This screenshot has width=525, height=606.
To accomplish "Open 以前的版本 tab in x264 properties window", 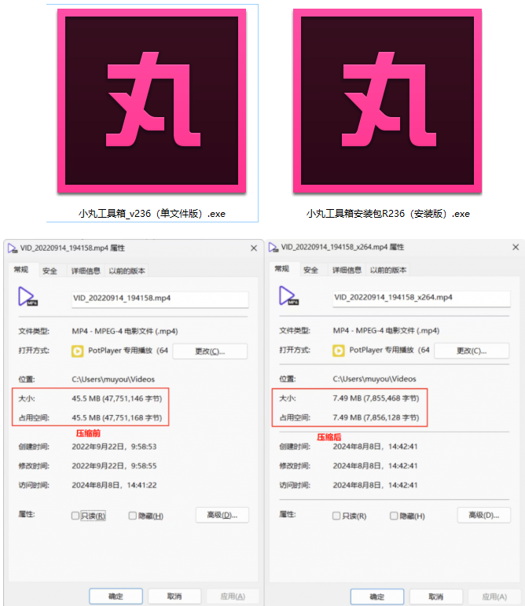I will tap(388, 270).
